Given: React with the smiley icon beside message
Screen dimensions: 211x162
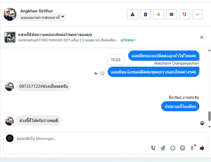Looking at the screenshot, I should [102, 73].
